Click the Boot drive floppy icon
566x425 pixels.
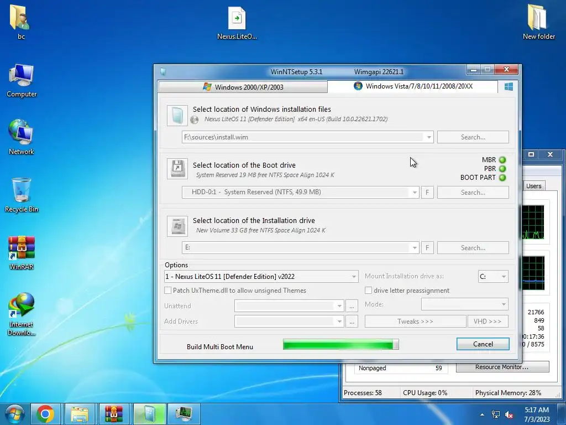point(177,168)
